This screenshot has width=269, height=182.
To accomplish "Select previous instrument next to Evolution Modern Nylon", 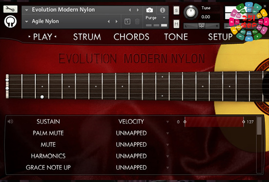I will (x=130, y=10).
